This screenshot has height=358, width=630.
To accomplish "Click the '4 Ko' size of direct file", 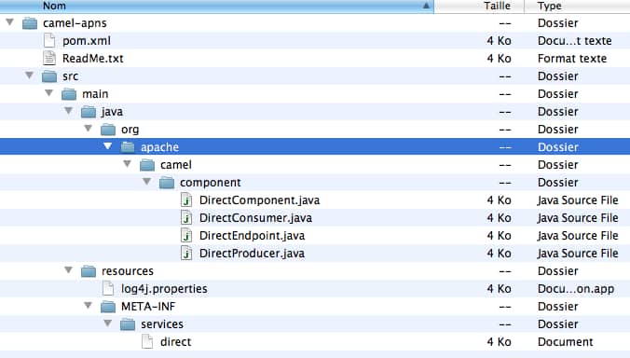I will coord(499,342).
